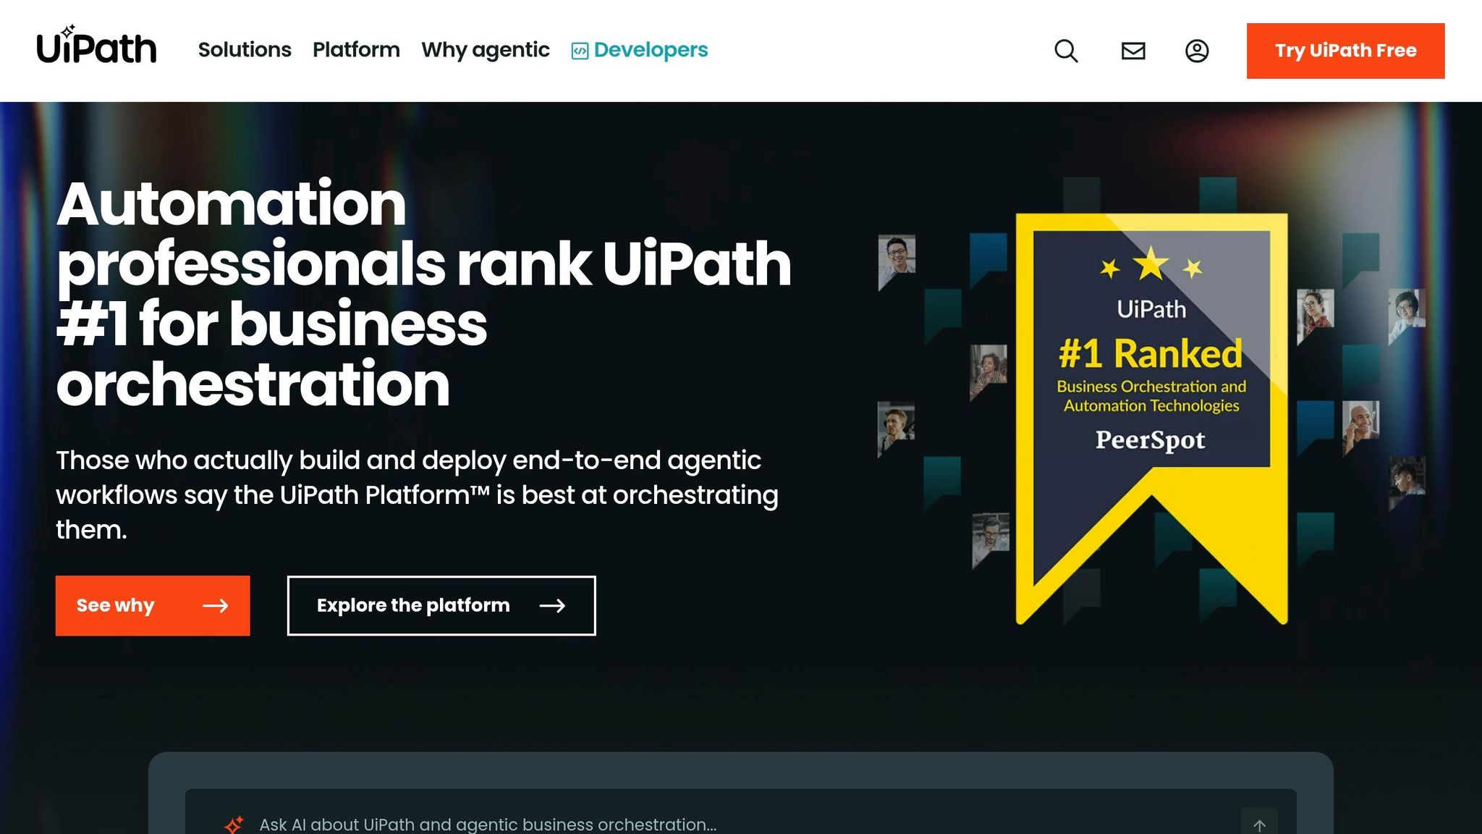This screenshot has width=1482, height=834.
Task: Click the PeerSpot text on the badge
Action: tap(1150, 440)
